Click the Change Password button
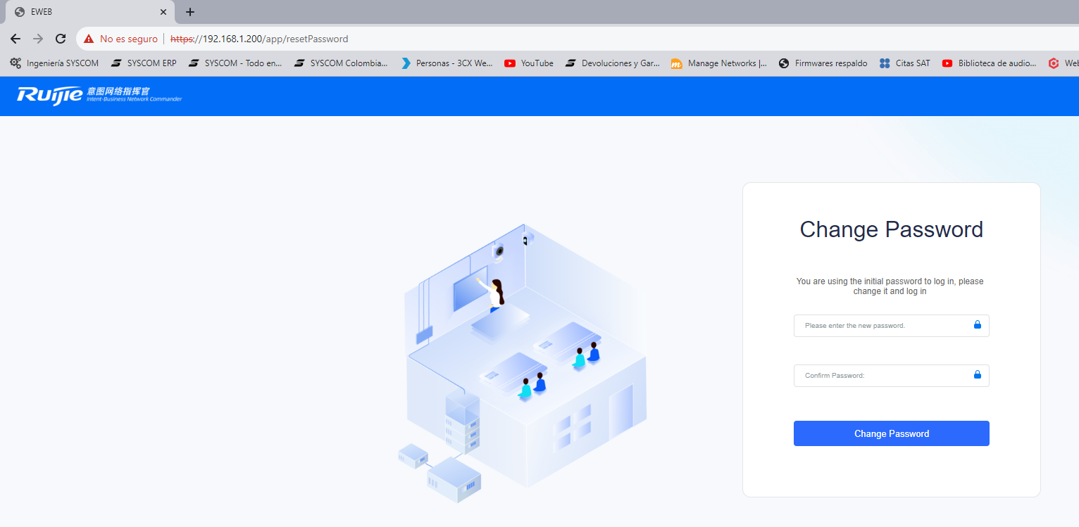 (x=891, y=433)
